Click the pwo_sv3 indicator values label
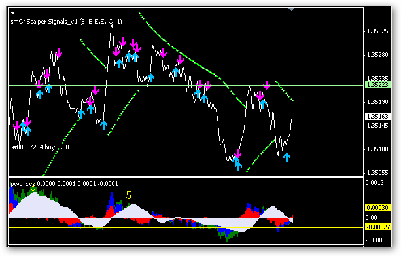Image resolution: width=401 pixels, height=256 pixels. click(64, 184)
